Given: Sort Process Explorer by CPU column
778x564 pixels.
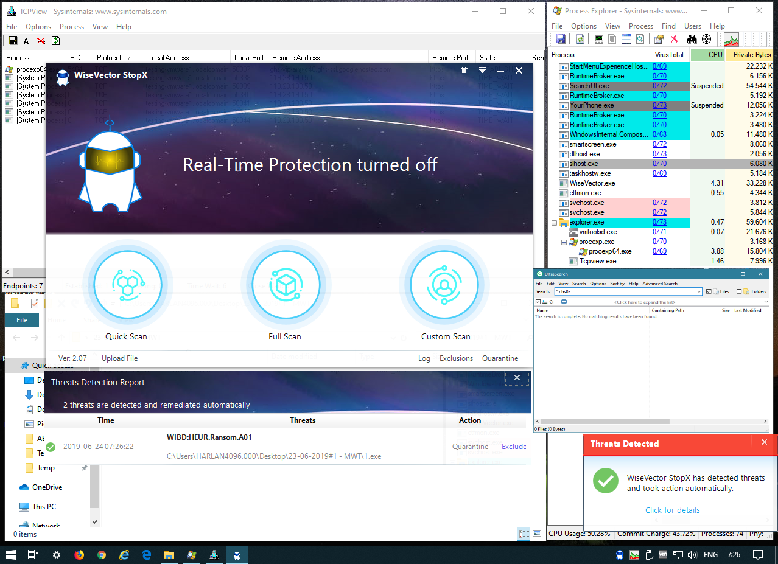Looking at the screenshot, I should click(708, 55).
